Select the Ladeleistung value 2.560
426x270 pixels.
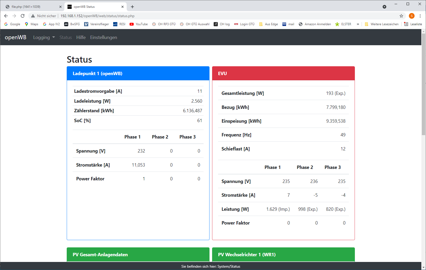point(197,101)
